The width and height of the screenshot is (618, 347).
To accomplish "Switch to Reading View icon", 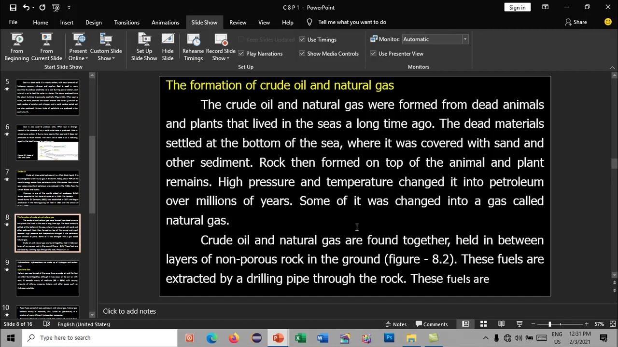I will 501,324.
